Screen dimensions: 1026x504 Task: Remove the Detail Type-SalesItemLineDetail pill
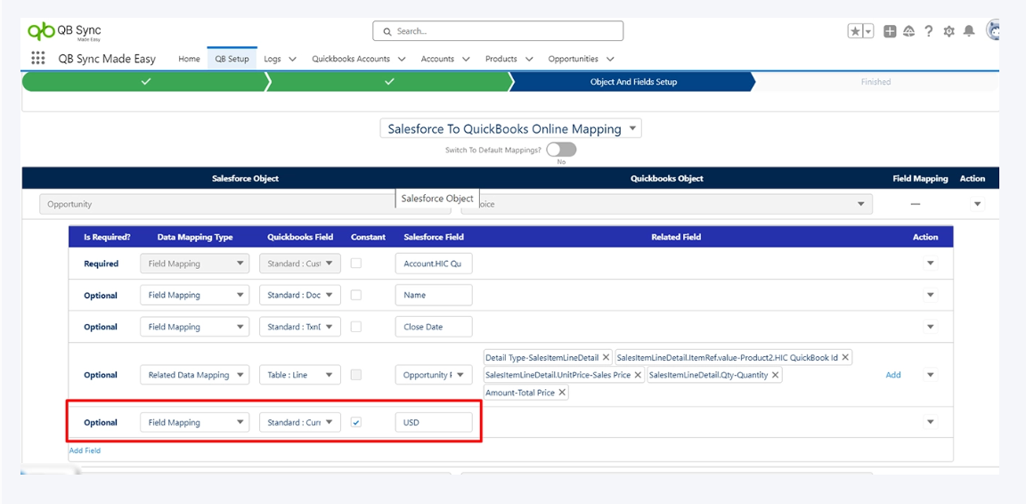pos(606,357)
